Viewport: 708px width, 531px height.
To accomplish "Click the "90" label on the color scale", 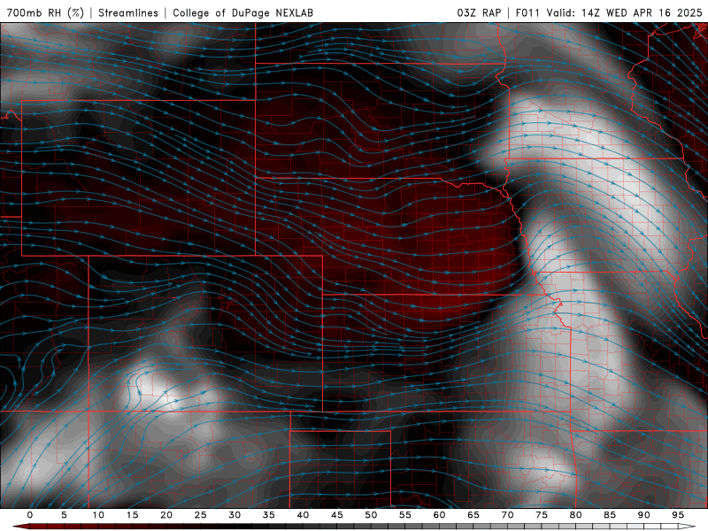I will pos(644,515).
